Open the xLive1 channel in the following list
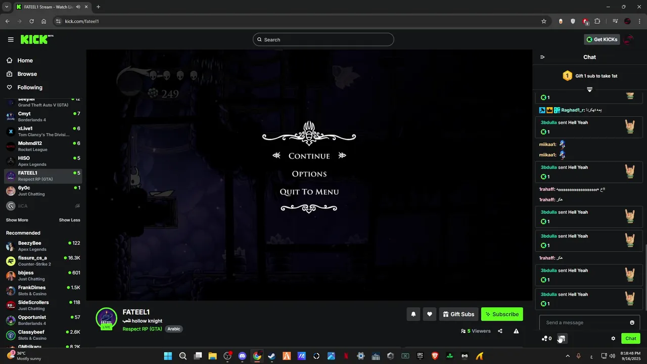Viewport: 647px width, 364px height. 43,131
